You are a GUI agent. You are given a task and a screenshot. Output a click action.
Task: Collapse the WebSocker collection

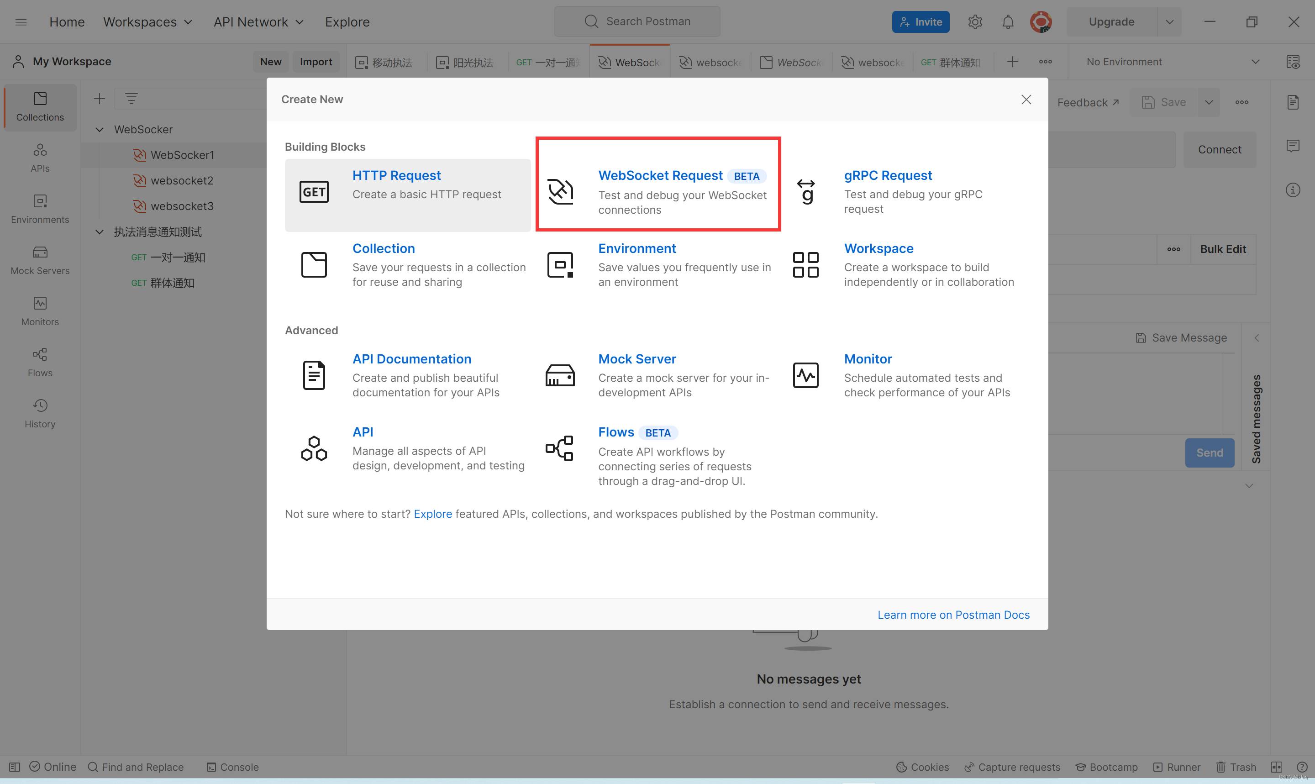[99, 129]
